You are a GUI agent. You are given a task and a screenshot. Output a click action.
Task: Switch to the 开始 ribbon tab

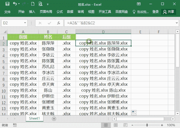21,12
